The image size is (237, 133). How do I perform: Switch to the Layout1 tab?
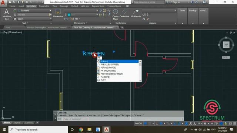(x=17, y=123)
